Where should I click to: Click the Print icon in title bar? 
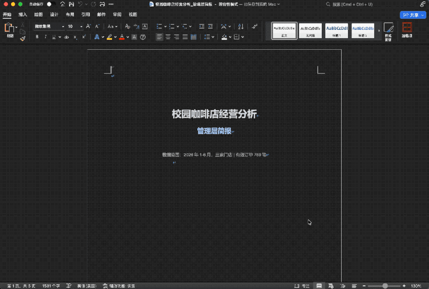(102, 4)
